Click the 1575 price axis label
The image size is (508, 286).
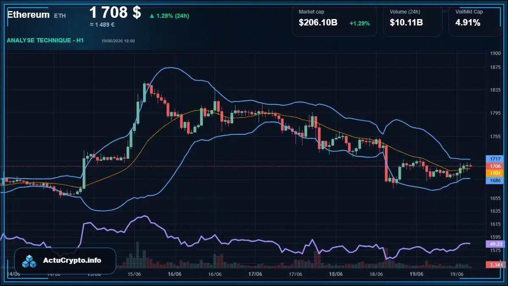[x=495, y=250]
